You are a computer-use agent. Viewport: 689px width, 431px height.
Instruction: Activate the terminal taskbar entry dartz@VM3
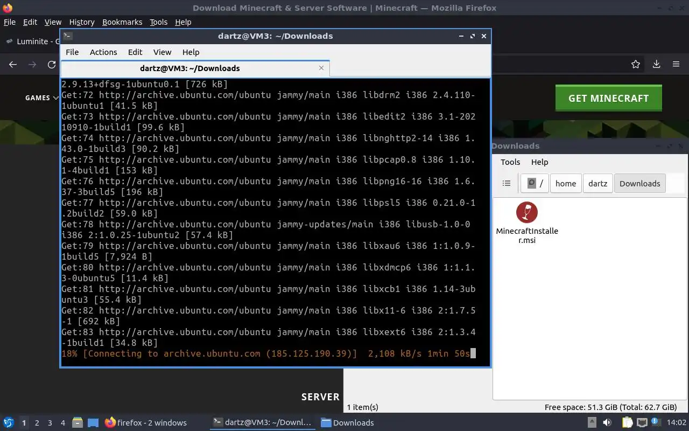click(x=262, y=423)
